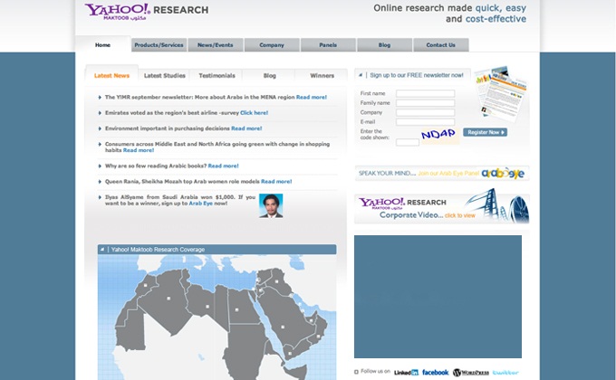Click the Algeria marker on the map
The width and height of the screenshot is (616, 380).
tap(168, 299)
